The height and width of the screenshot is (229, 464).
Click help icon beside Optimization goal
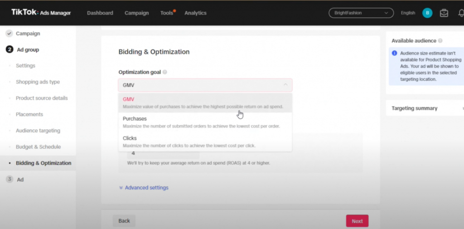click(x=165, y=72)
